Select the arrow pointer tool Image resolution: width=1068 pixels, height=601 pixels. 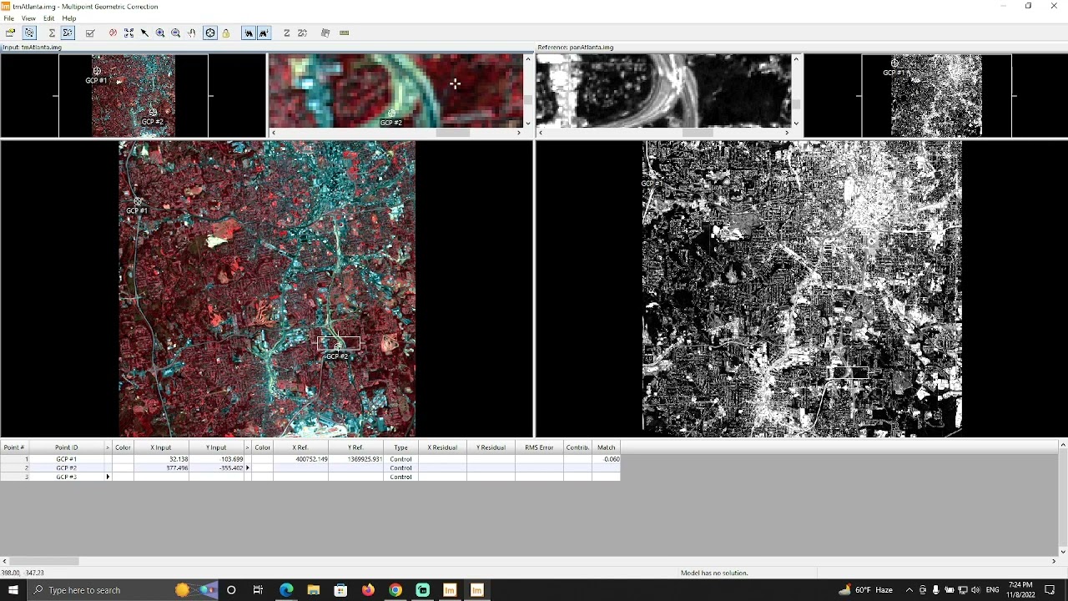[x=144, y=33]
